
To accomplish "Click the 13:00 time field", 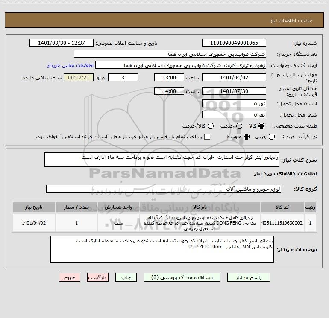I will coord(169,77).
